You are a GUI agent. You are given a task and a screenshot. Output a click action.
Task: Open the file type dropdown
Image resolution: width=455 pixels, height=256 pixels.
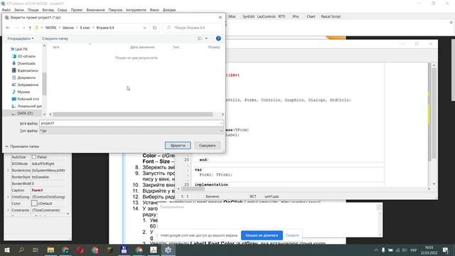click(221, 131)
